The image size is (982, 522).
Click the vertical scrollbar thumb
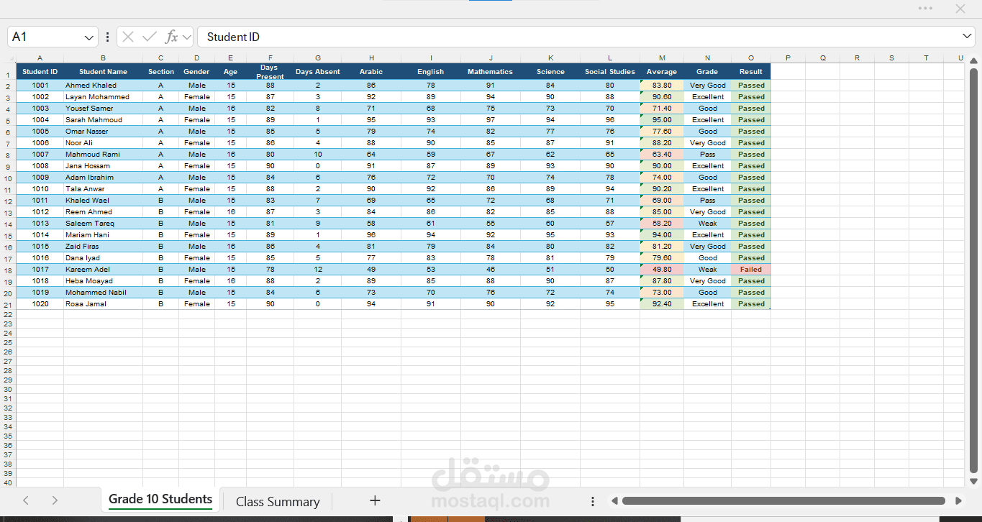tap(974, 271)
